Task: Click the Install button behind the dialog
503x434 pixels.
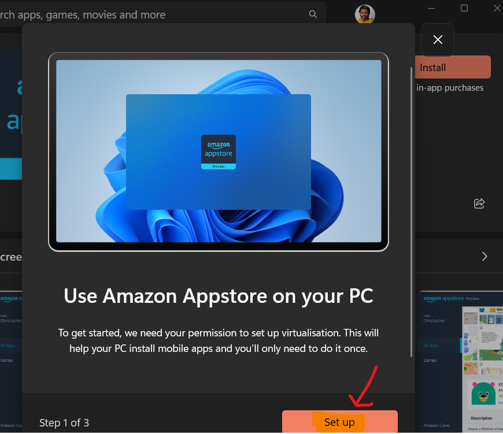Action: 453,67
